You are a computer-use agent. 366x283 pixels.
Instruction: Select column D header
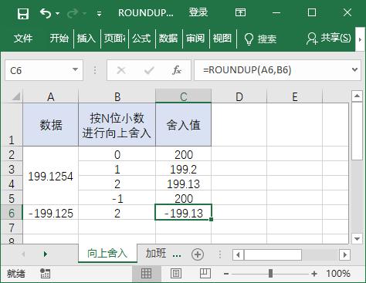pos(239,97)
